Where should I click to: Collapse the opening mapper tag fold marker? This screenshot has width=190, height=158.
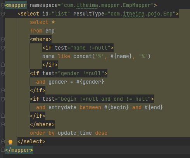click(3, 5)
